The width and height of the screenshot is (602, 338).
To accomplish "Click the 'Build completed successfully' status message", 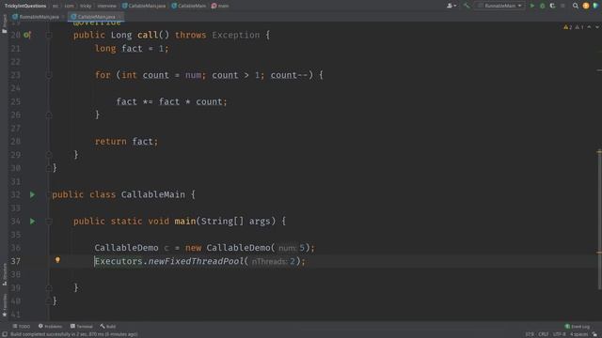I will coord(73,334).
